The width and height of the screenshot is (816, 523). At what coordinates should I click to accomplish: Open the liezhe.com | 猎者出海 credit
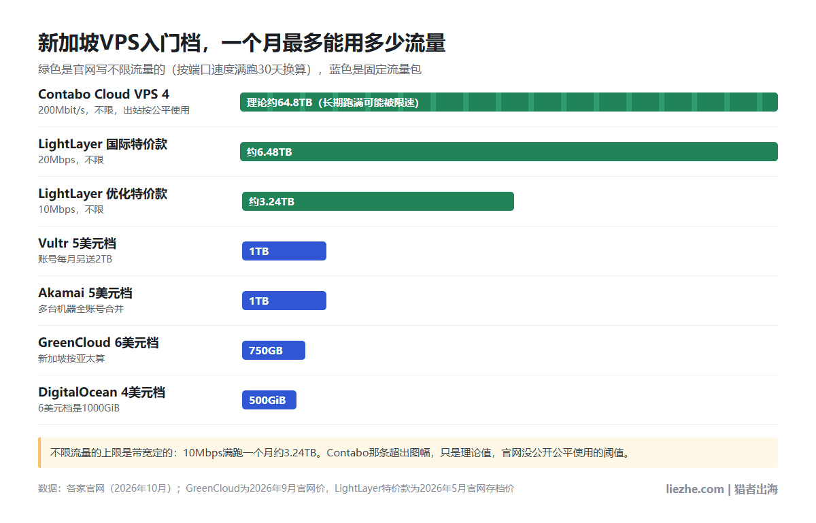(721, 489)
